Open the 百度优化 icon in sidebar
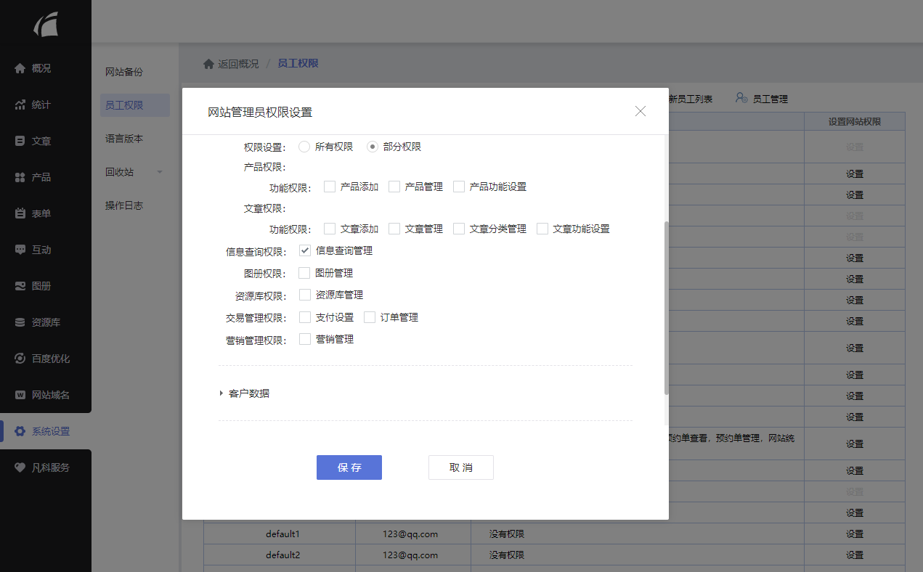Screen dimensions: 923x572 click(20, 359)
